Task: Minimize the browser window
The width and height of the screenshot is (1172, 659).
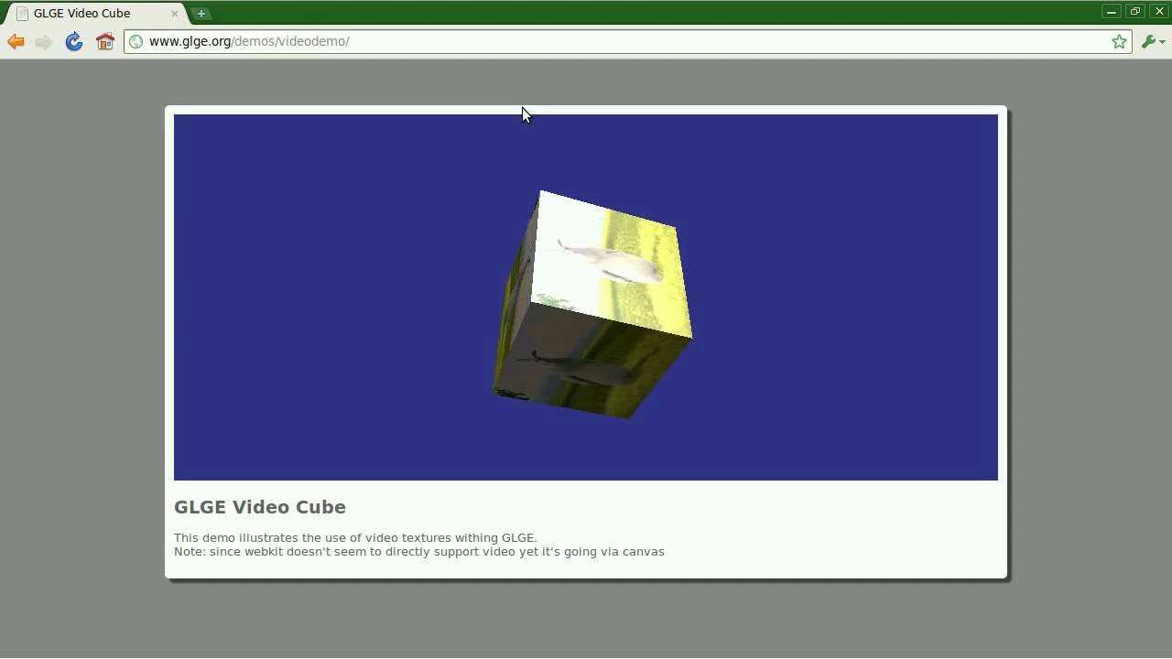Action: click(1112, 11)
